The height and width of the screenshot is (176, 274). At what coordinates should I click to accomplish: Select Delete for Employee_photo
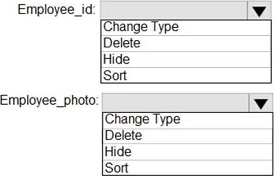tap(188, 136)
